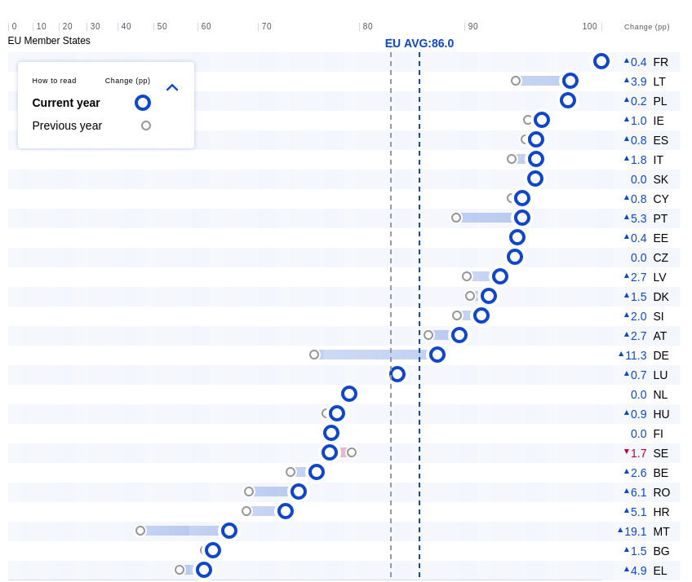Click the Previous year legend circle

pyautogui.click(x=146, y=126)
